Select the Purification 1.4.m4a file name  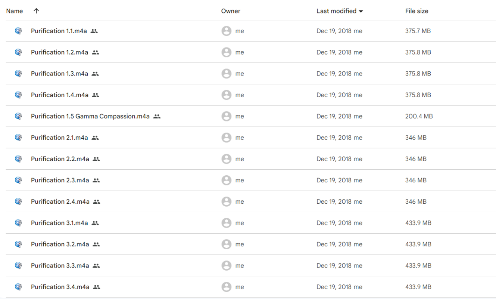pos(60,95)
